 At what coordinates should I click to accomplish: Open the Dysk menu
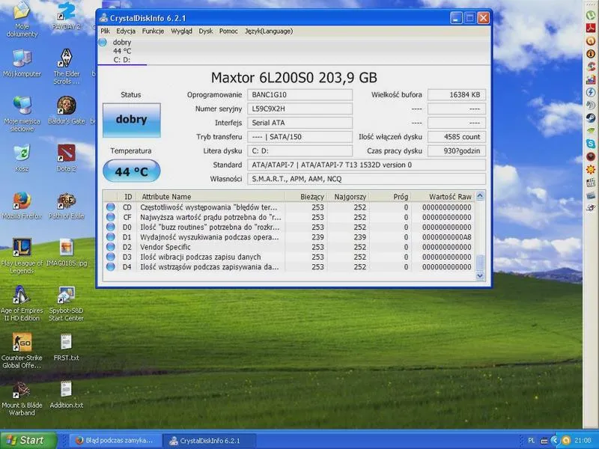tap(205, 31)
